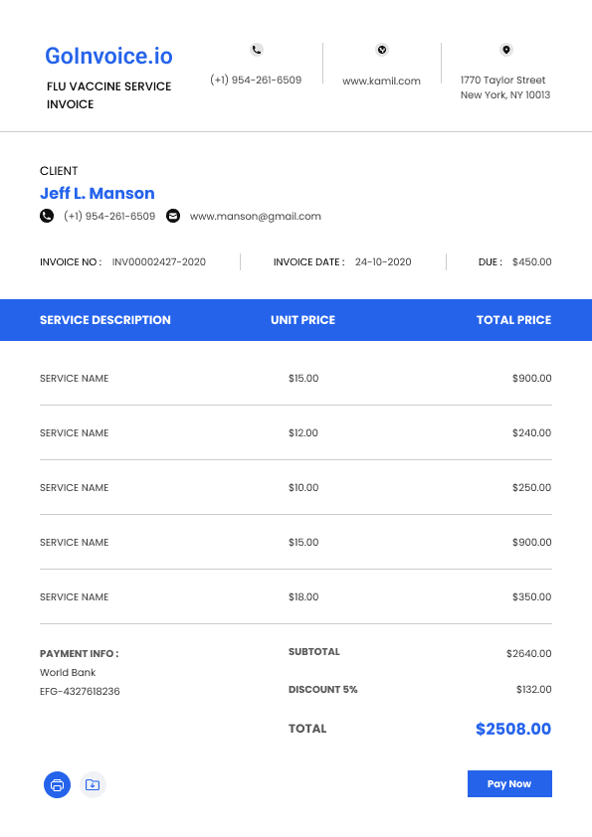Image resolution: width=592 pixels, height=837 pixels.
Task: Click the total amount $2508.00
Action: click(x=513, y=729)
